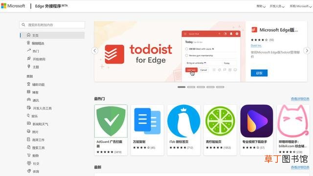Click the red Todoist logo in the banner
The image size is (313, 176).
[x=114, y=54]
